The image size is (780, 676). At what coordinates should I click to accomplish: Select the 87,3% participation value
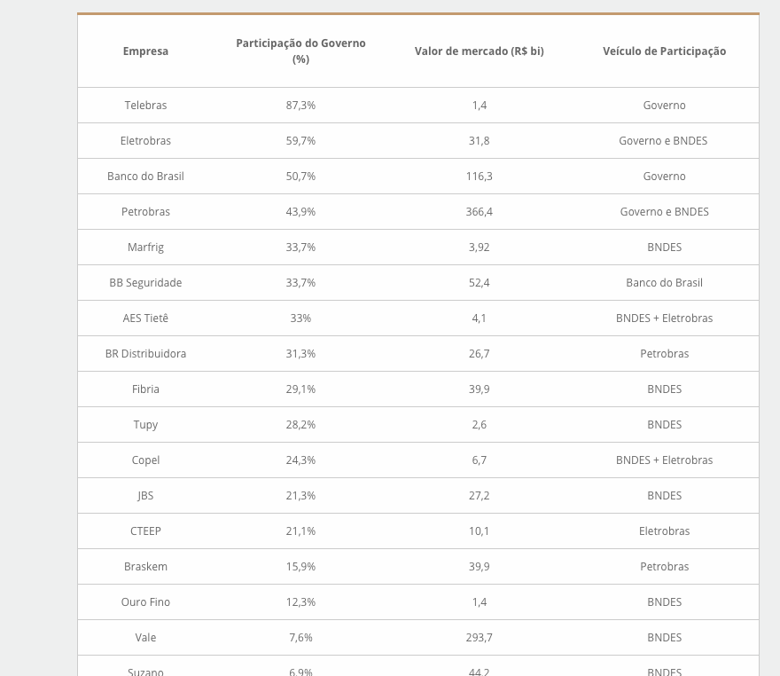(x=300, y=106)
